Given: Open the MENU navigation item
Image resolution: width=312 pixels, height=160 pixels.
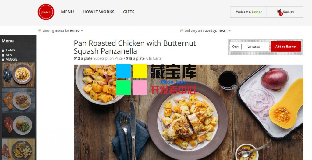Looking at the screenshot, I should 67,12.
